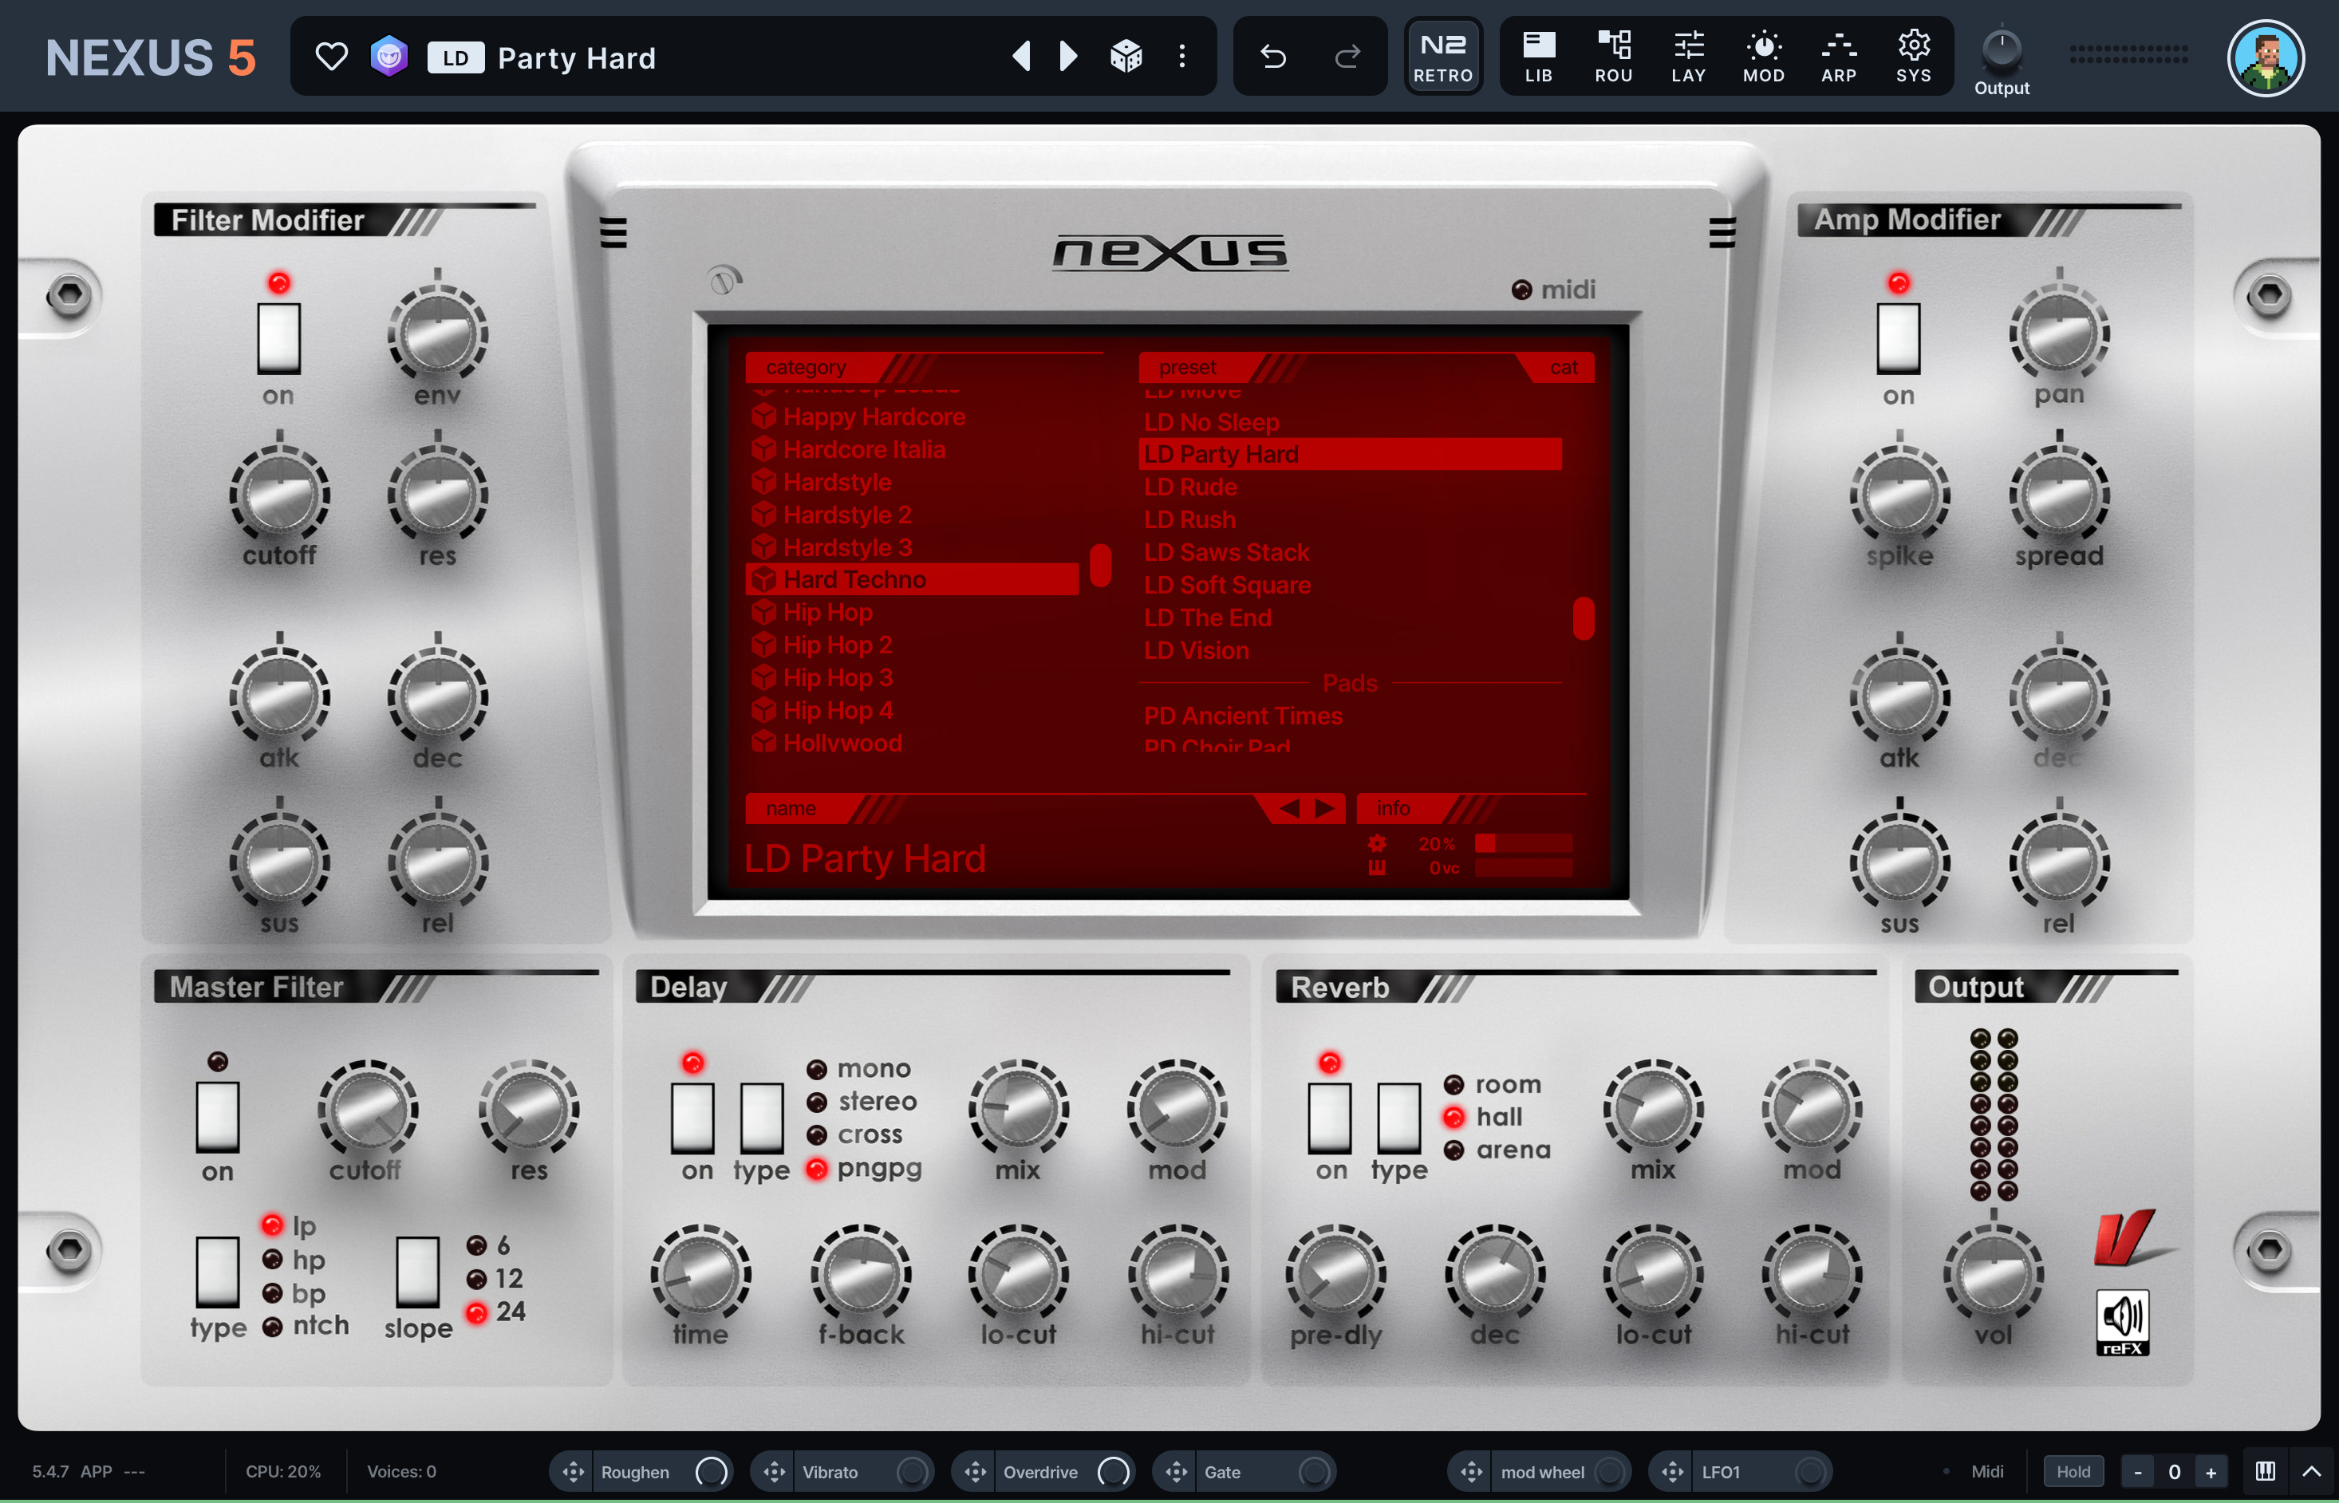The width and height of the screenshot is (2339, 1503).
Task: Toggle the Delay on switch
Action: pyautogui.click(x=692, y=1117)
